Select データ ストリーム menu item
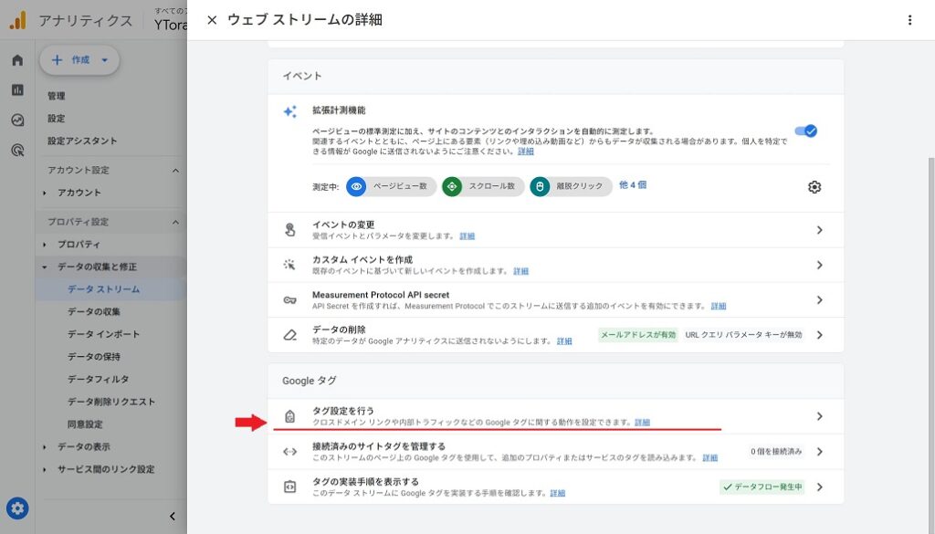The image size is (935, 534). [x=104, y=289]
